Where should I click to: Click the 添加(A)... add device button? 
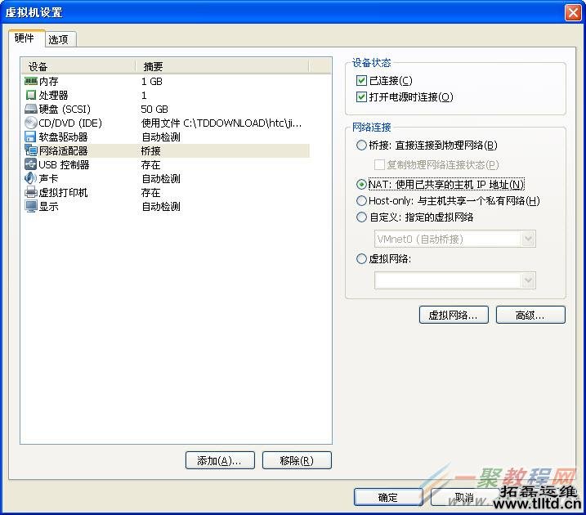tap(220, 460)
